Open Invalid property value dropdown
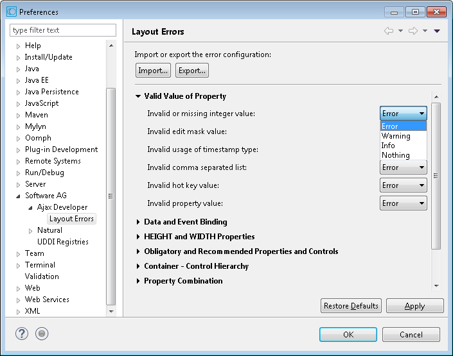The image size is (453, 356). click(x=404, y=203)
